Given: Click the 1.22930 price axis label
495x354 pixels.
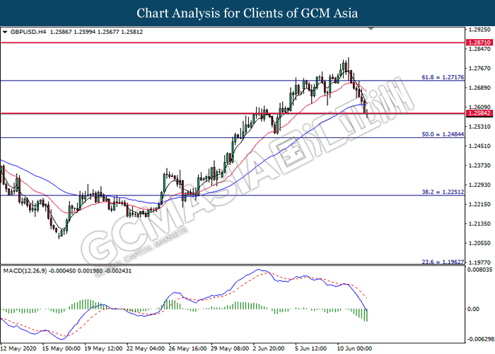Looking at the screenshot, I should 479,185.
